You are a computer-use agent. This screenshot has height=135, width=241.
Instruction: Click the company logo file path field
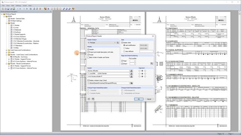pos(108,83)
